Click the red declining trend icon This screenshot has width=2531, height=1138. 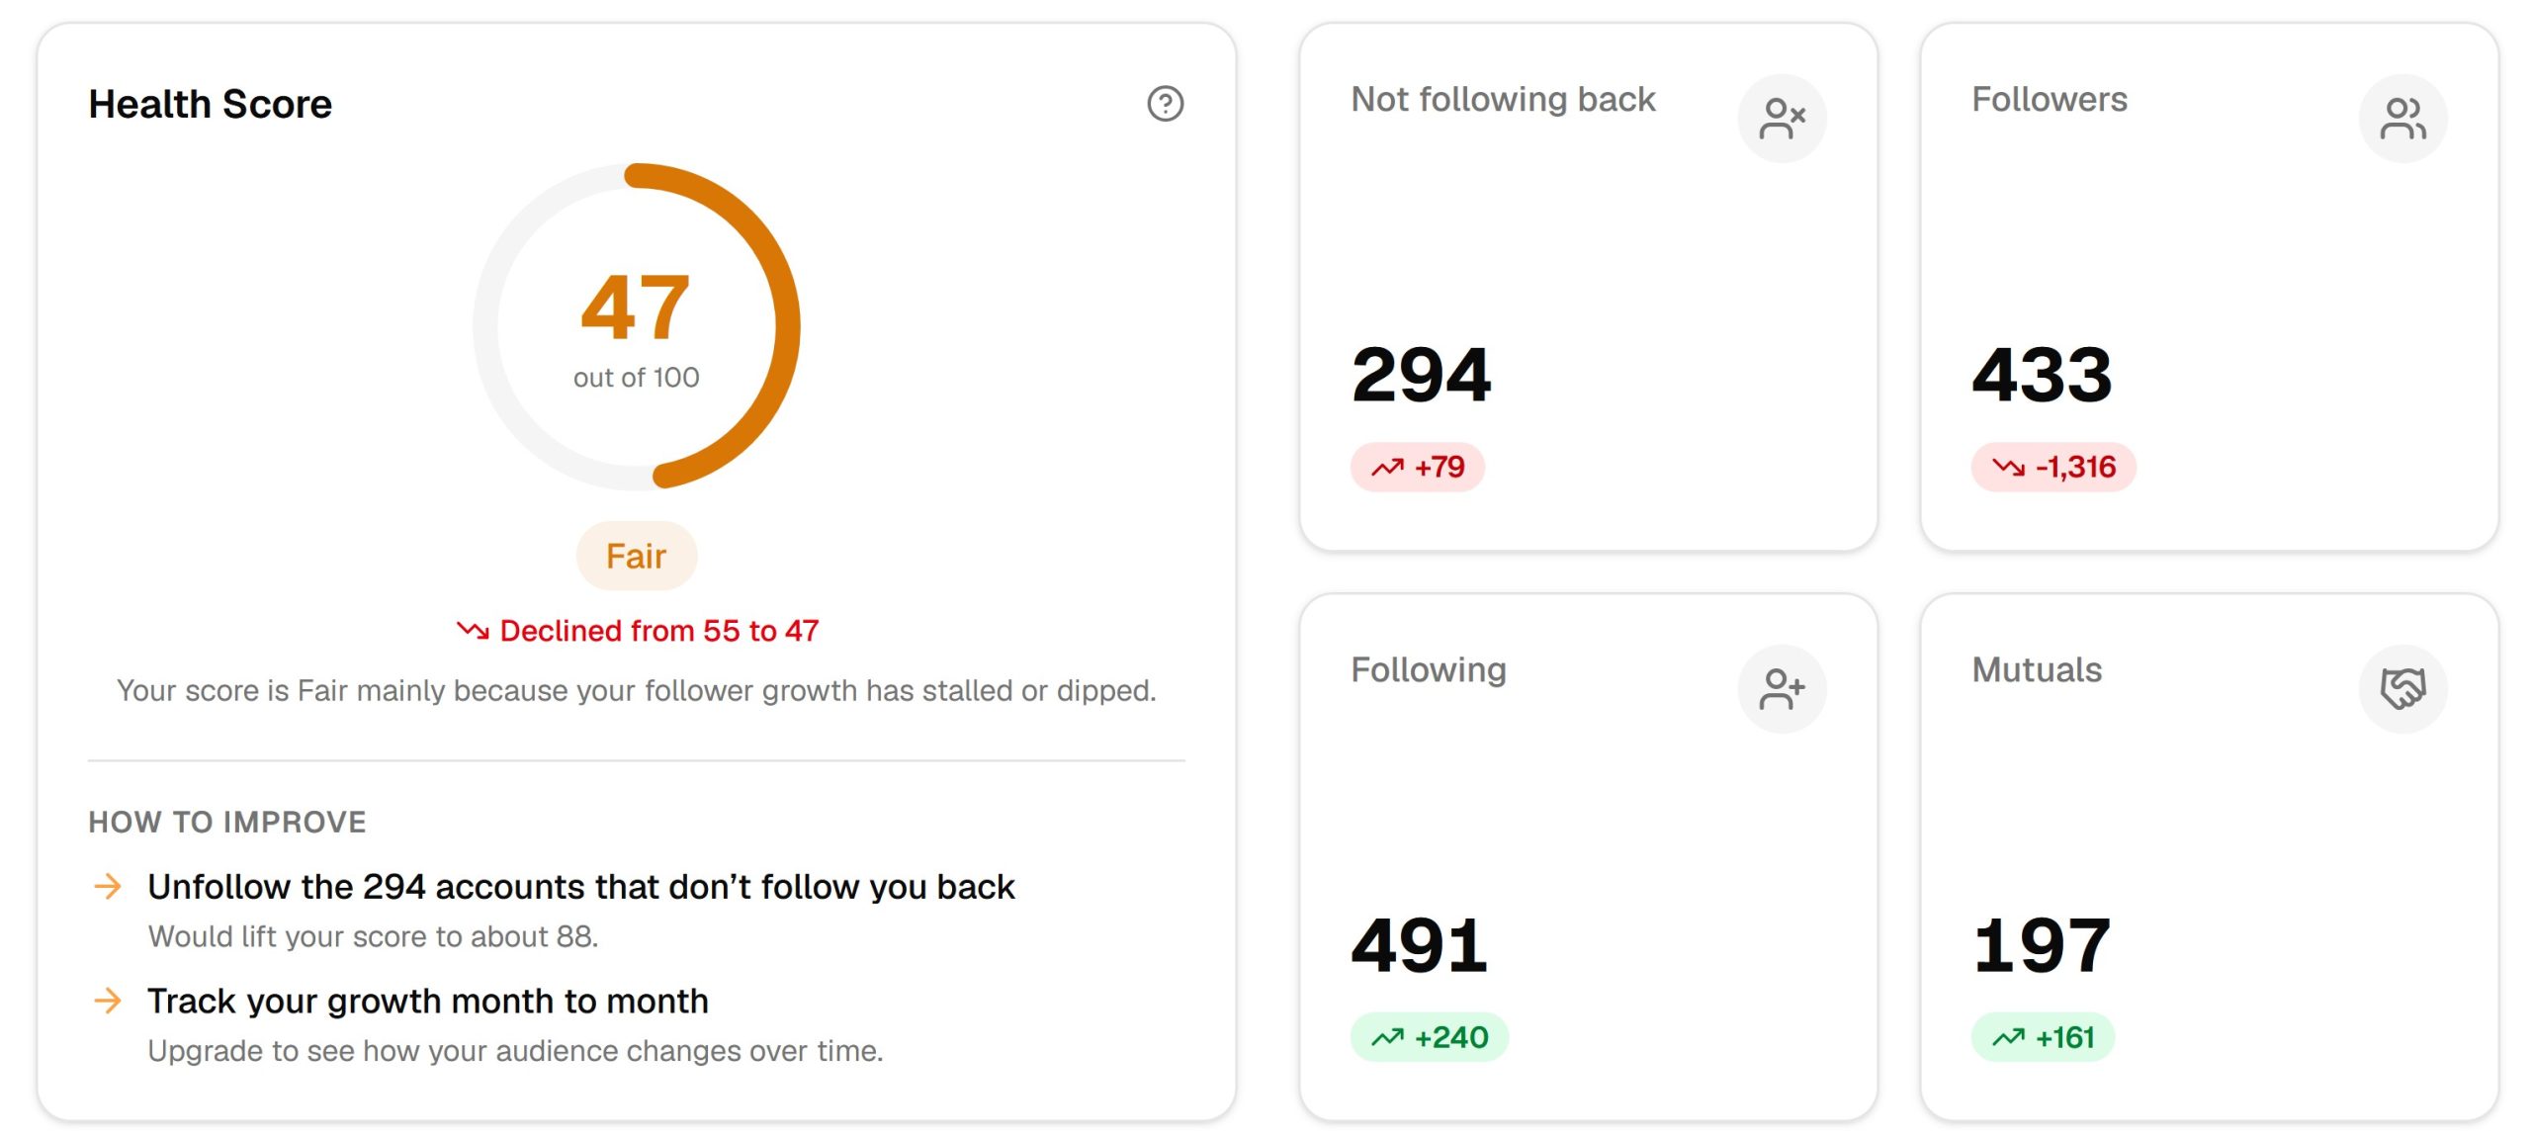tap(473, 630)
